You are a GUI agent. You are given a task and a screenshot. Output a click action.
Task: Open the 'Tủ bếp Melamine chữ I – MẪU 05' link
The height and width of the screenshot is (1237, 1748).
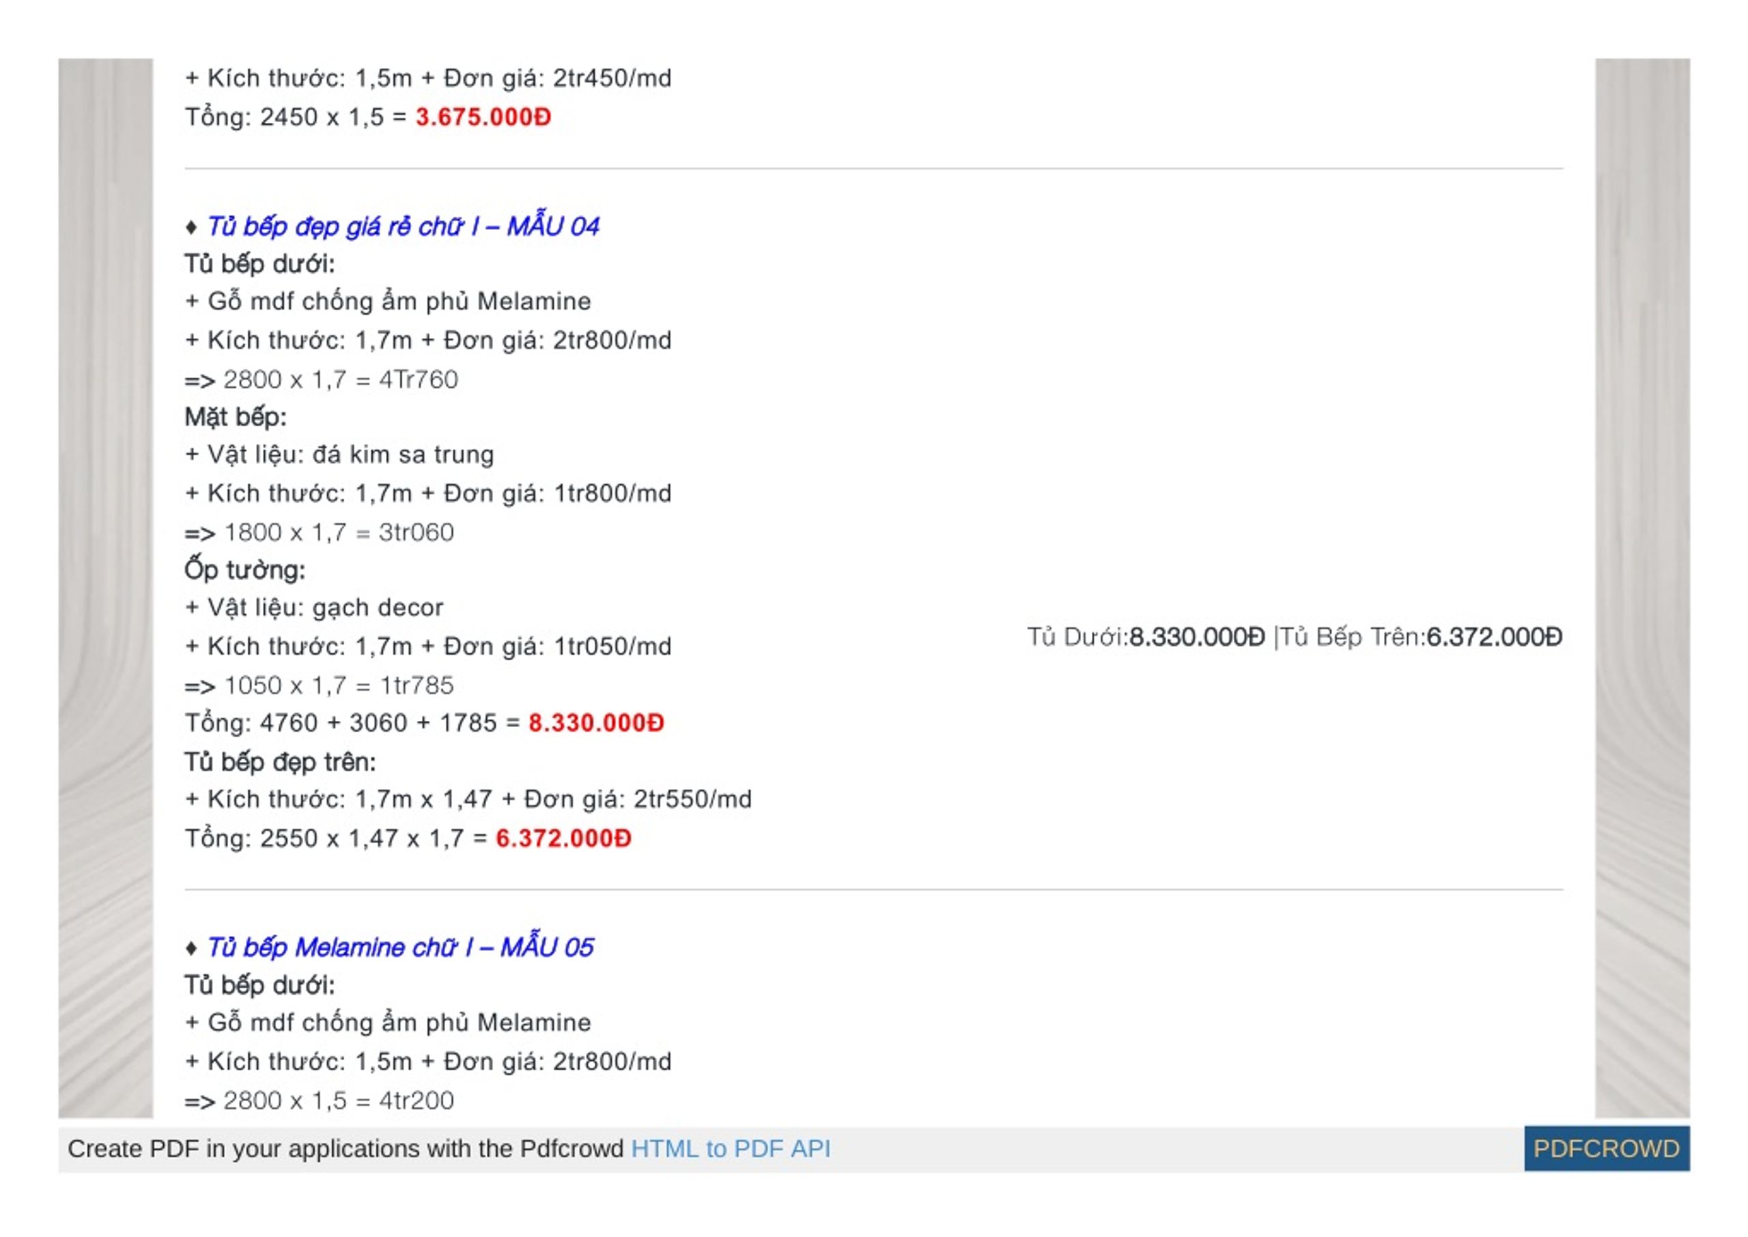400,947
